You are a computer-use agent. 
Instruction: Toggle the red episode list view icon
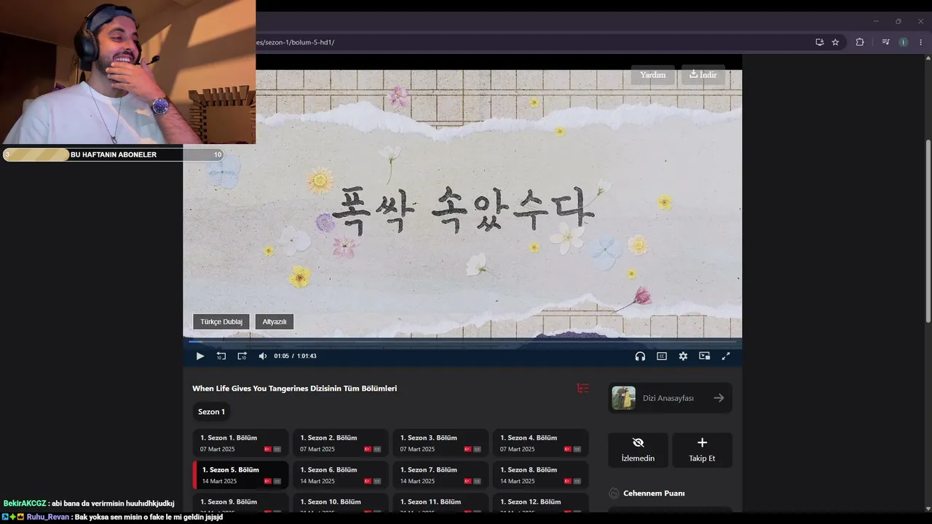[x=582, y=389]
